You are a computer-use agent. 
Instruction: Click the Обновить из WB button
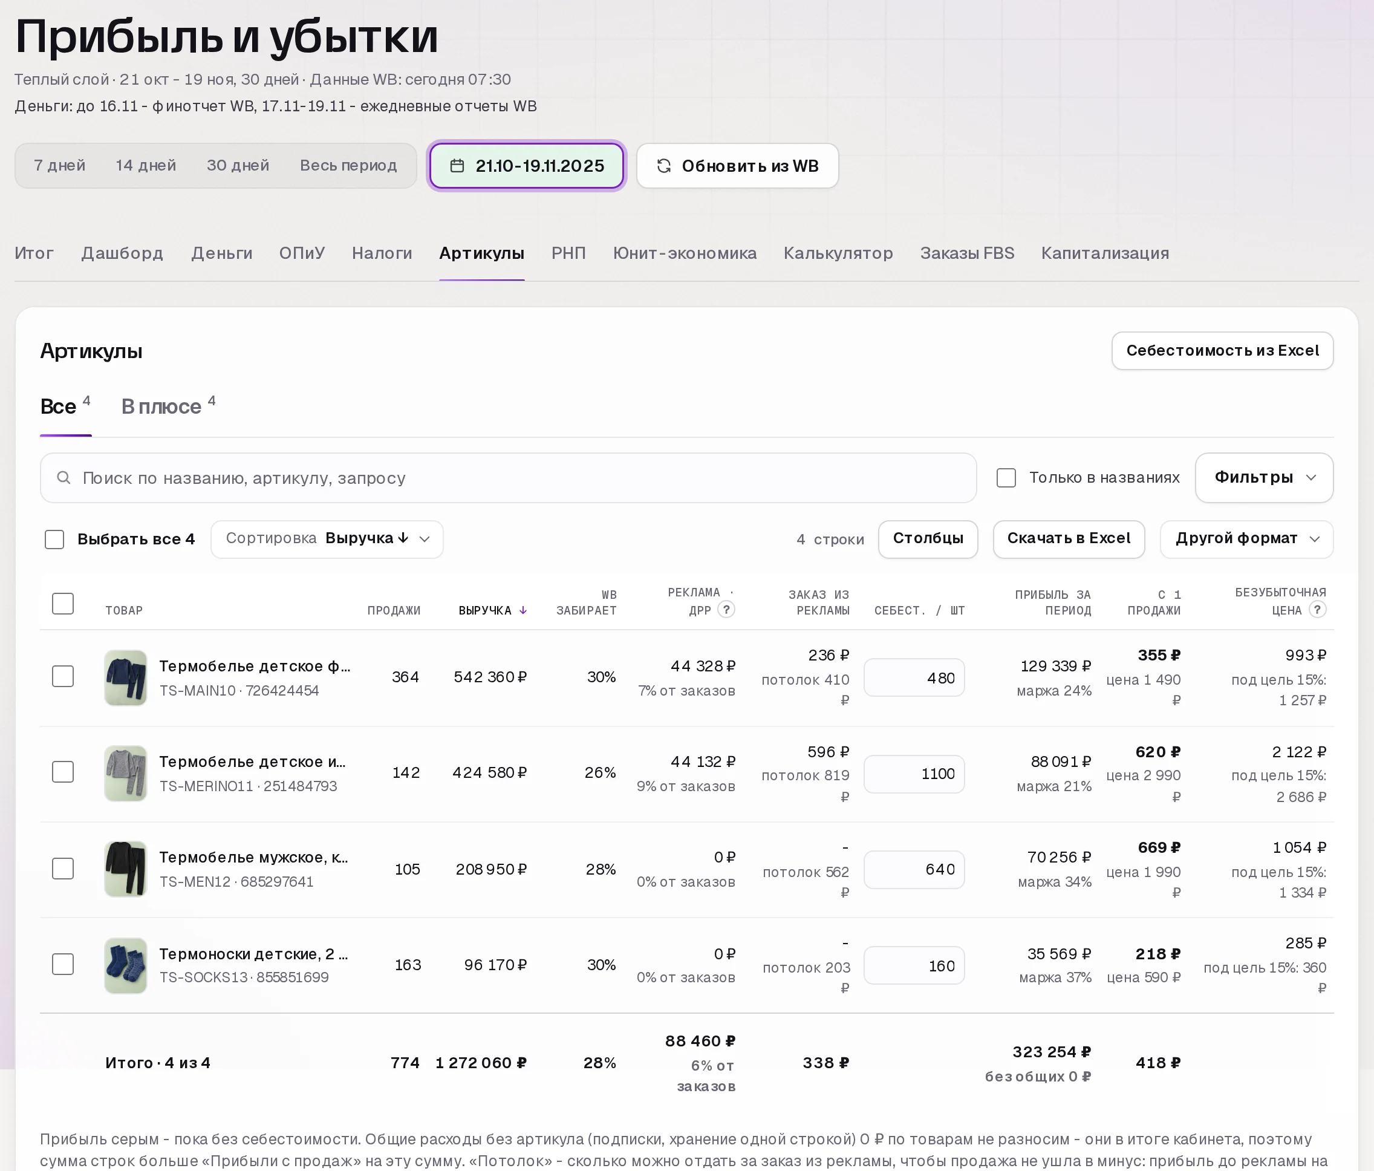tap(737, 166)
